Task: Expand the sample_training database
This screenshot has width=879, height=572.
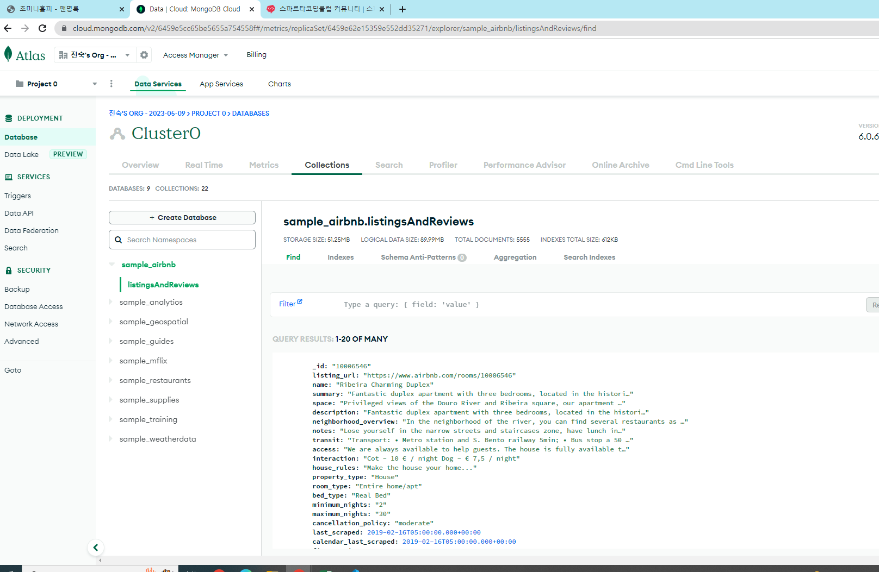Action: pos(111,419)
